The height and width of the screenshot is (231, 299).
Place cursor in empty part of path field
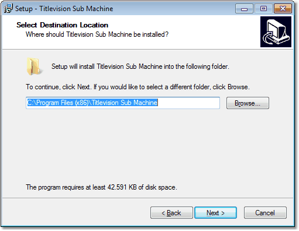188,103
